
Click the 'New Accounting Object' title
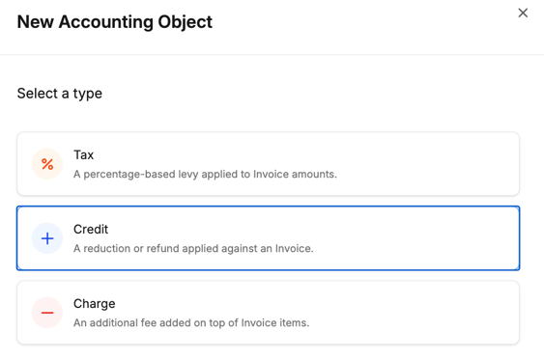click(114, 22)
